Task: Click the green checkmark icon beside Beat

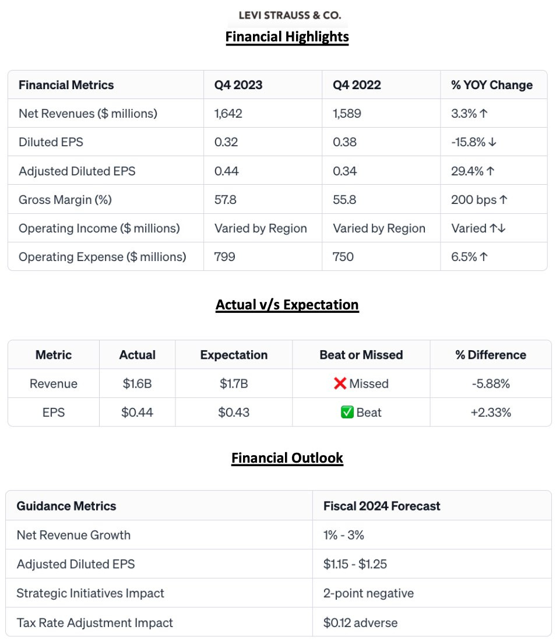Action: pyautogui.click(x=347, y=413)
